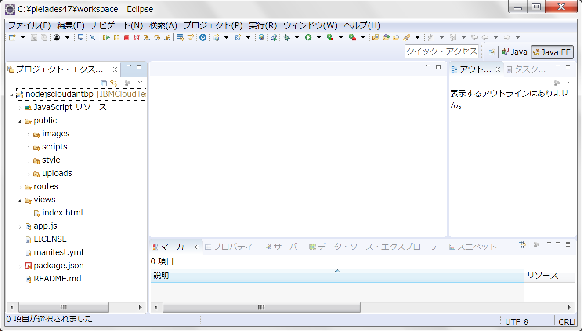Image resolution: width=582 pixels, height=331 pixels.
Task: Open the 実行(R) menu
Action: point(263,25)
